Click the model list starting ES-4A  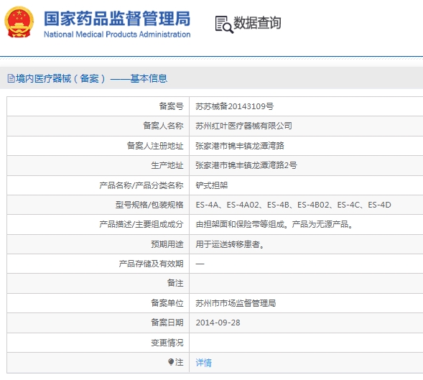point(293,205)
